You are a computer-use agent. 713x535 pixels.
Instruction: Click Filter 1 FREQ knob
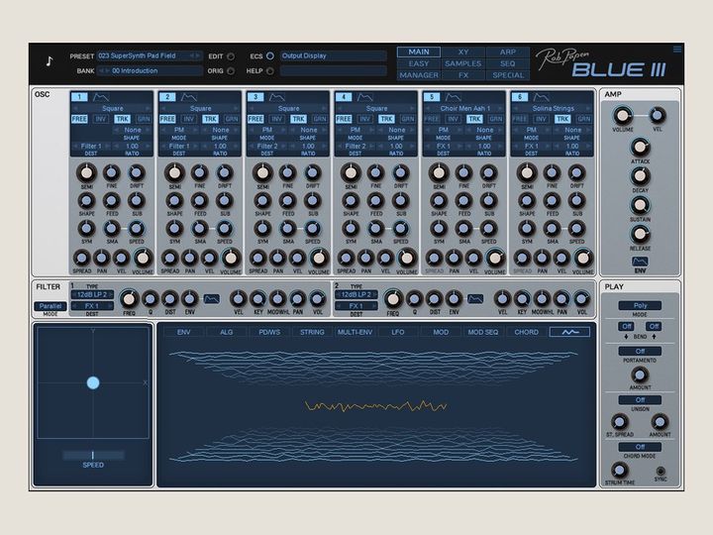point(129,299)
